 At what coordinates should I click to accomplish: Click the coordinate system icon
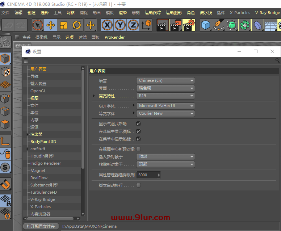click(x=146, y=25)
